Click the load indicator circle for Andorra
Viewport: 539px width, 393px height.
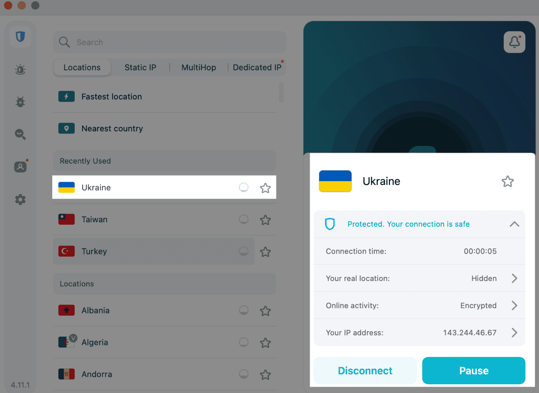point(244,374)
